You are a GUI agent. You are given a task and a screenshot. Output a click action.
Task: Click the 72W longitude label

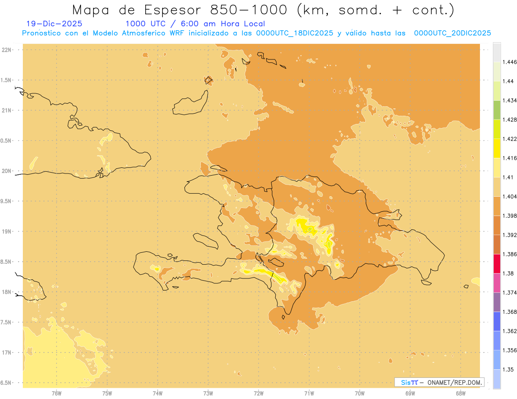[x=258, y=393]
